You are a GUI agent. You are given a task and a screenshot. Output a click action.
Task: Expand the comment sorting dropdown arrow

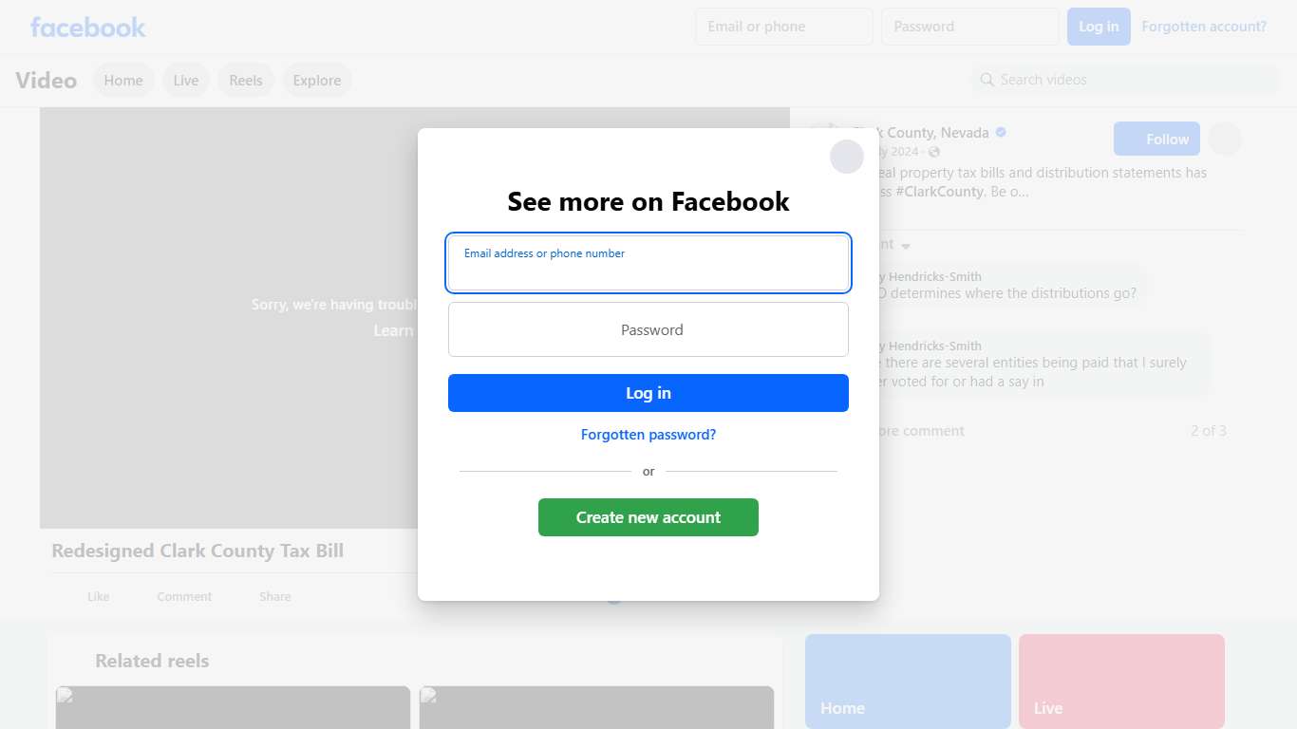pyautogui.click(x=906, y=246)
